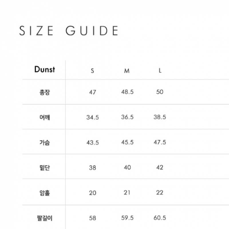This screenshot has width=229, height=229.
Task: Click the SIZE GUIDE heading
Action: point(69,31)
